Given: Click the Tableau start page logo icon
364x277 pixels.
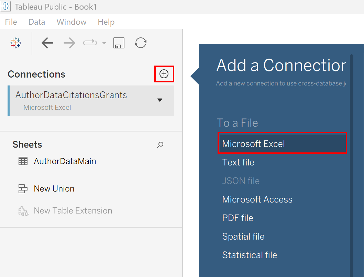Looking at the screenshot, I should (x=16, y=43).
